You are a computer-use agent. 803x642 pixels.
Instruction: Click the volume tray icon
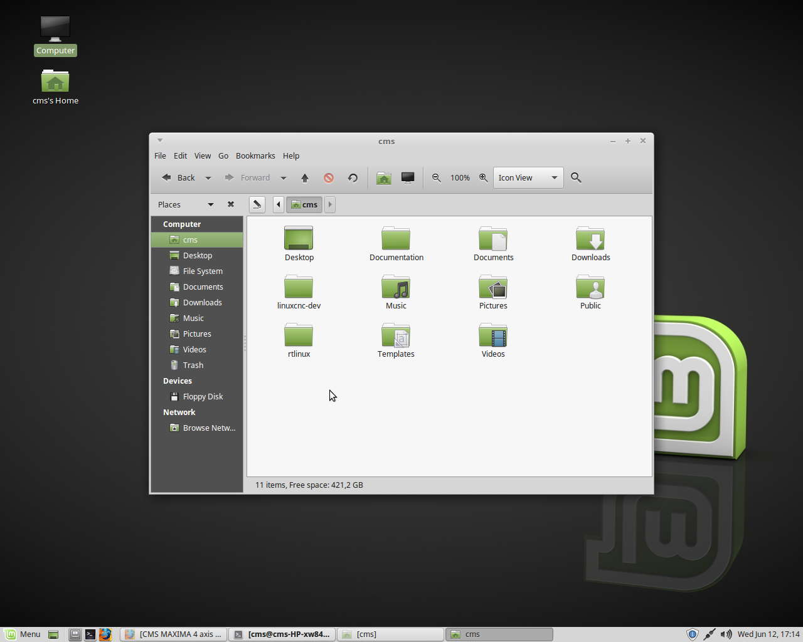726,634
